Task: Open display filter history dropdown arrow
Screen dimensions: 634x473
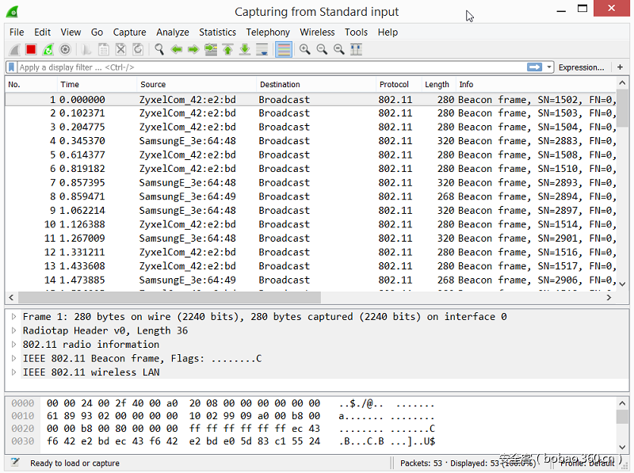Action: [x=549, y=67]
